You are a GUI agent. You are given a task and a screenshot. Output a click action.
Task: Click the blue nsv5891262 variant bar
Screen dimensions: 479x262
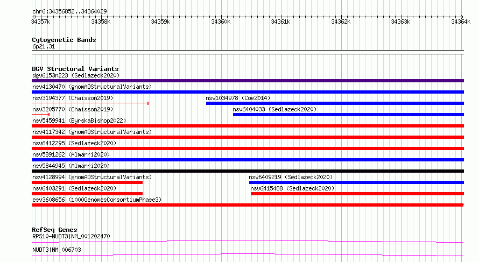(248, 160)
